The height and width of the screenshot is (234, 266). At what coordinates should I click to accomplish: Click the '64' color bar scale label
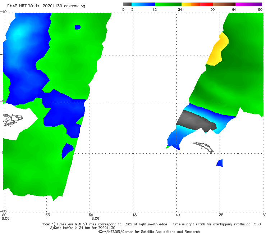pyautogui.click(x=234, y=9)
